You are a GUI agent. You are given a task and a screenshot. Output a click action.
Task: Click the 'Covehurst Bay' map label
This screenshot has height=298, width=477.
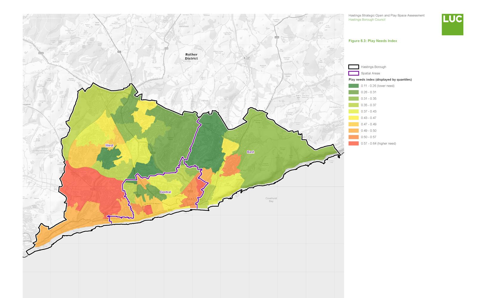pyautogui.click(x=271, y=200)
